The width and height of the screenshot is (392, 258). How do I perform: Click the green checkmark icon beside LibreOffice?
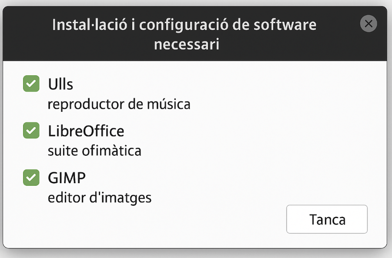point(31,131)
